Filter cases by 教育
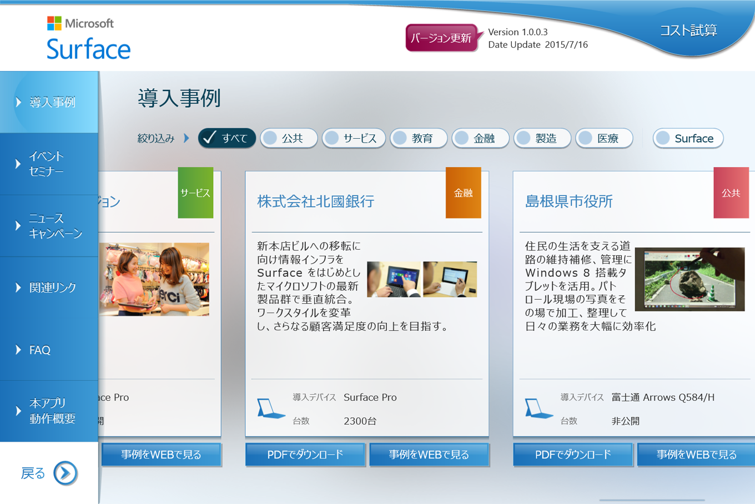 coord(419,138)
